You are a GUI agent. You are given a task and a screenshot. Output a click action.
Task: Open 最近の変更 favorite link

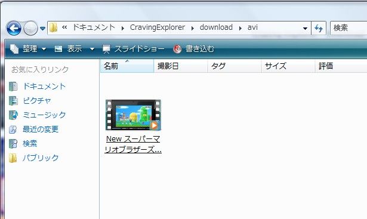click(x=41, y=129)
